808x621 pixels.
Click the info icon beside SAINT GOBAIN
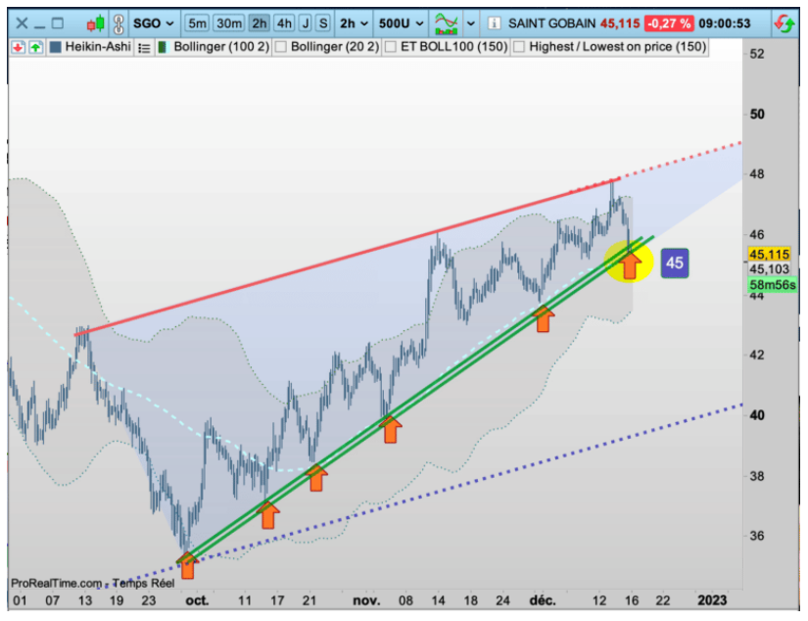pos(494,24)
